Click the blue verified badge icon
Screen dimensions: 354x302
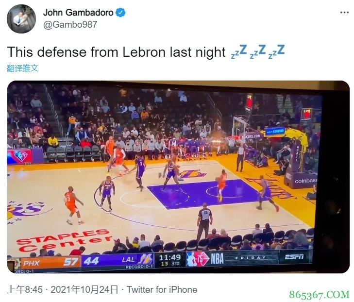(x=120, y=13)
